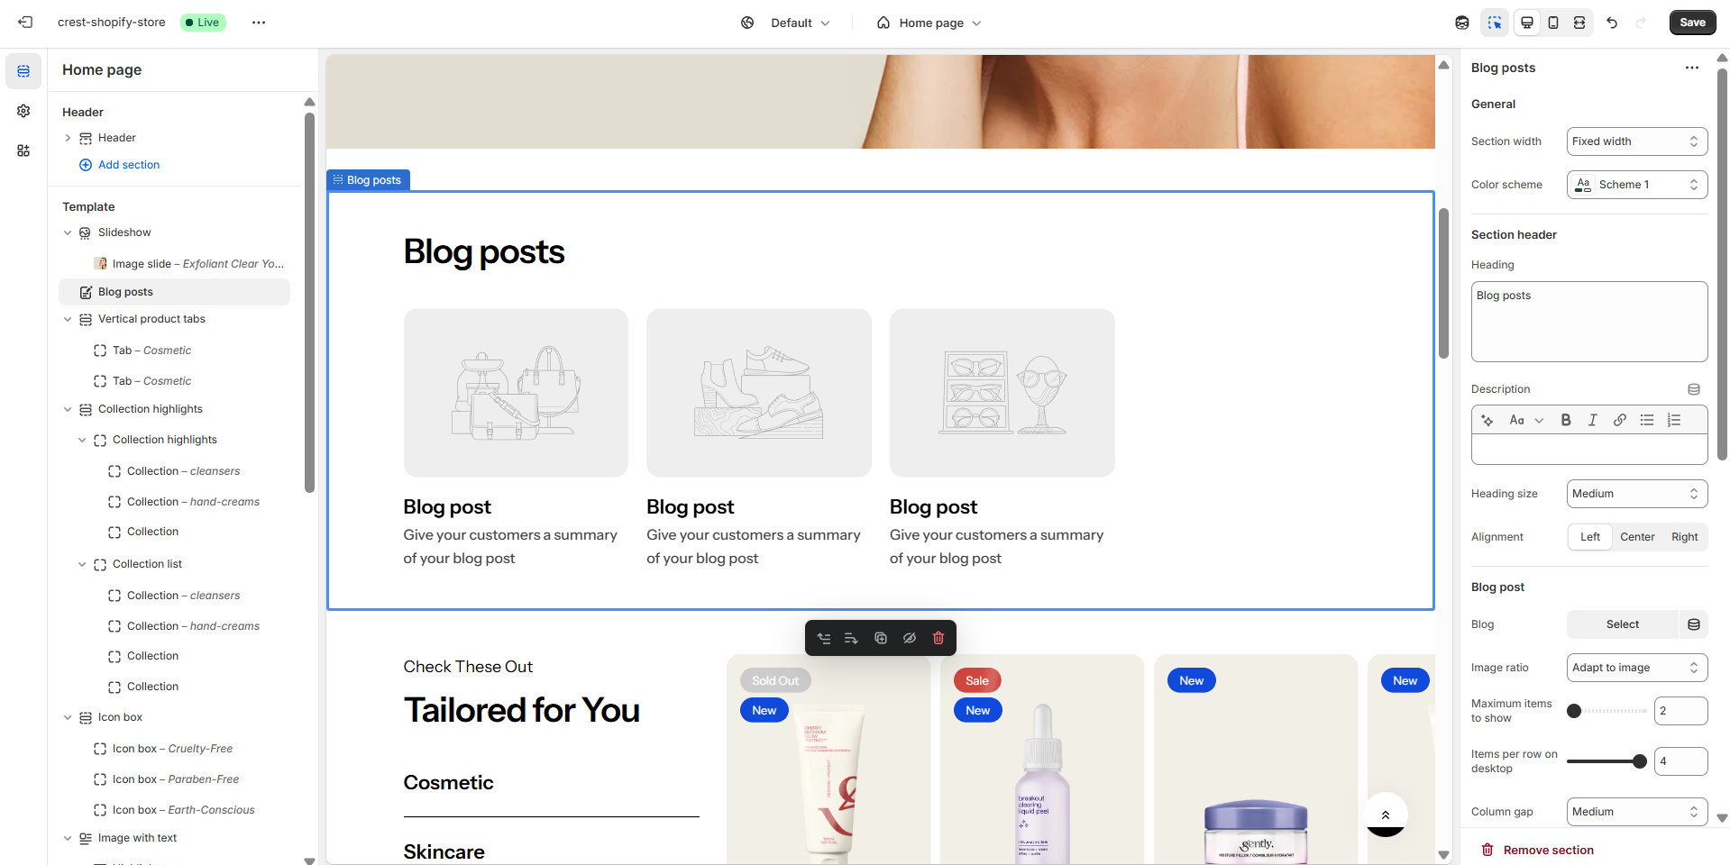
Task: Click bold formatting icon in Description
Action: coord(1566,420)
